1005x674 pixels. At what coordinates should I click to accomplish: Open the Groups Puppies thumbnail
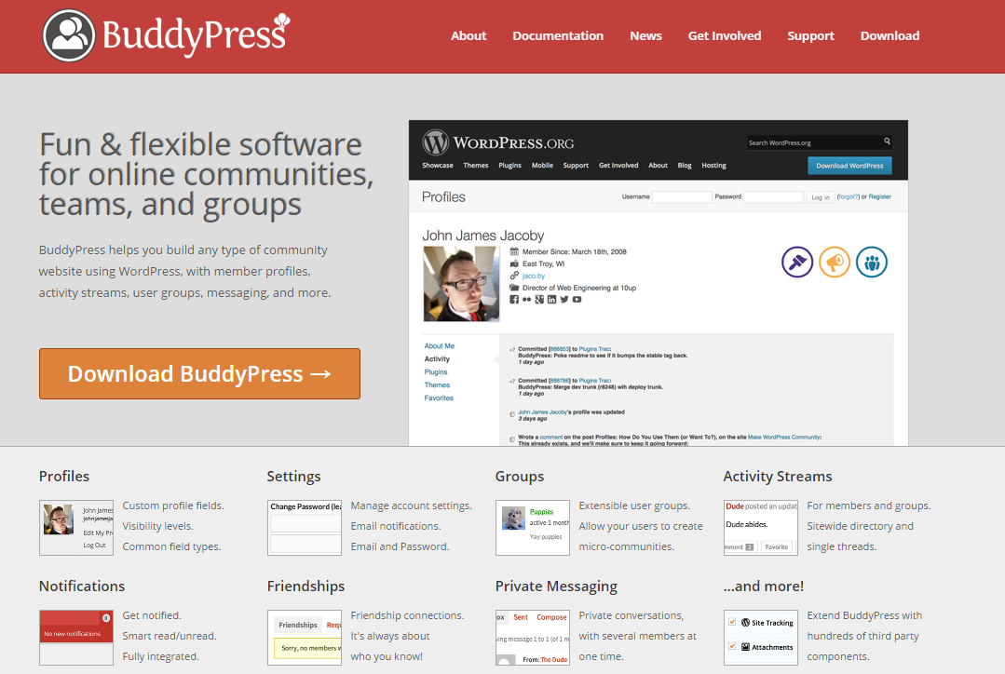[x=533, y=527]
